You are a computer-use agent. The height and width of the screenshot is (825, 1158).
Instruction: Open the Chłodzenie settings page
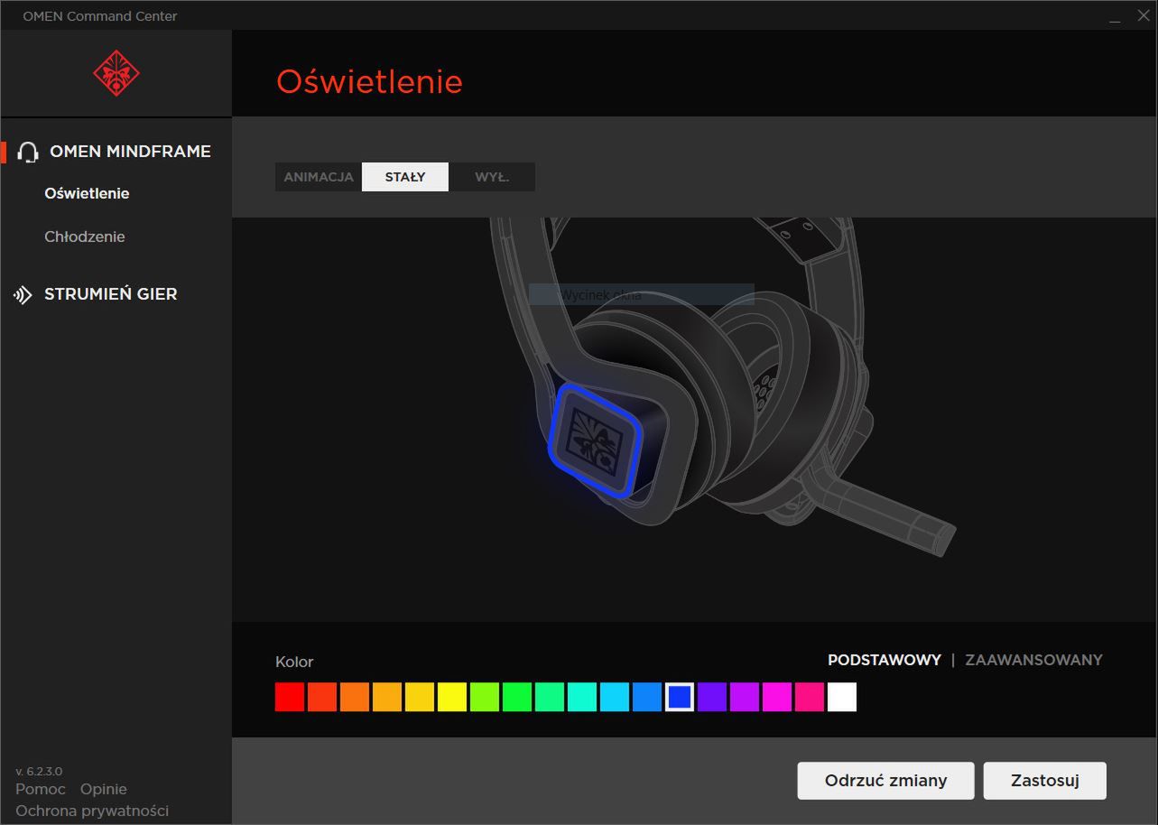pyautogui.click(x=85, y=236)
